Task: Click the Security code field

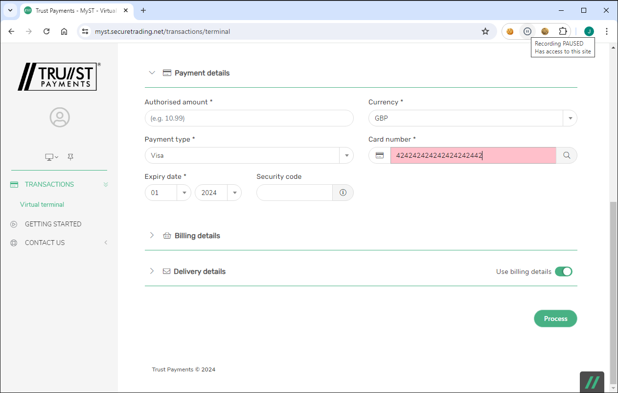Action: point(295,193)
